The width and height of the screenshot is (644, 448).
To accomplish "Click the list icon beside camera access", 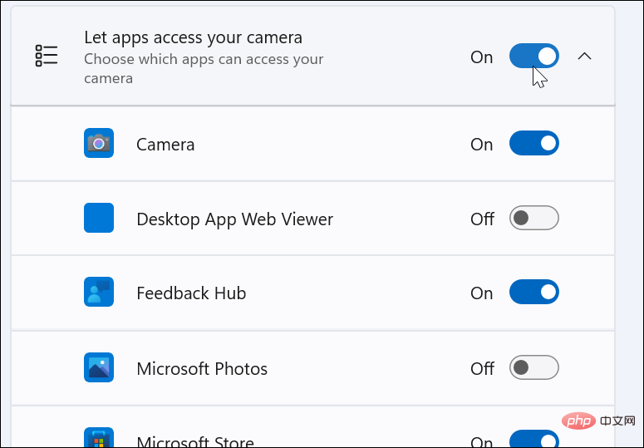I will [47, 56].
